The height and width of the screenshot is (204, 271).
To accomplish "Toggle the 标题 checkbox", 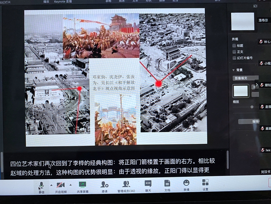I will click(234, 45).
